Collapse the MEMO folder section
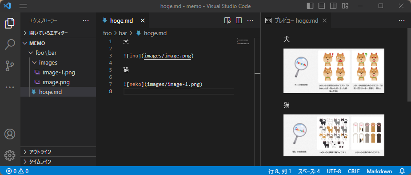 pyautogui.click(x=58, y=43)
